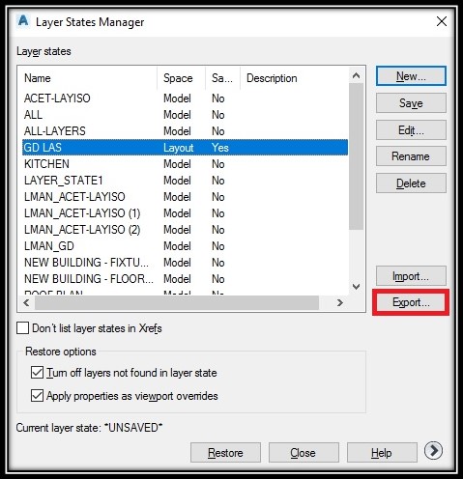Click the No cell in LMAN_GD row
The image size is (463, 479).
coord(218,246)
